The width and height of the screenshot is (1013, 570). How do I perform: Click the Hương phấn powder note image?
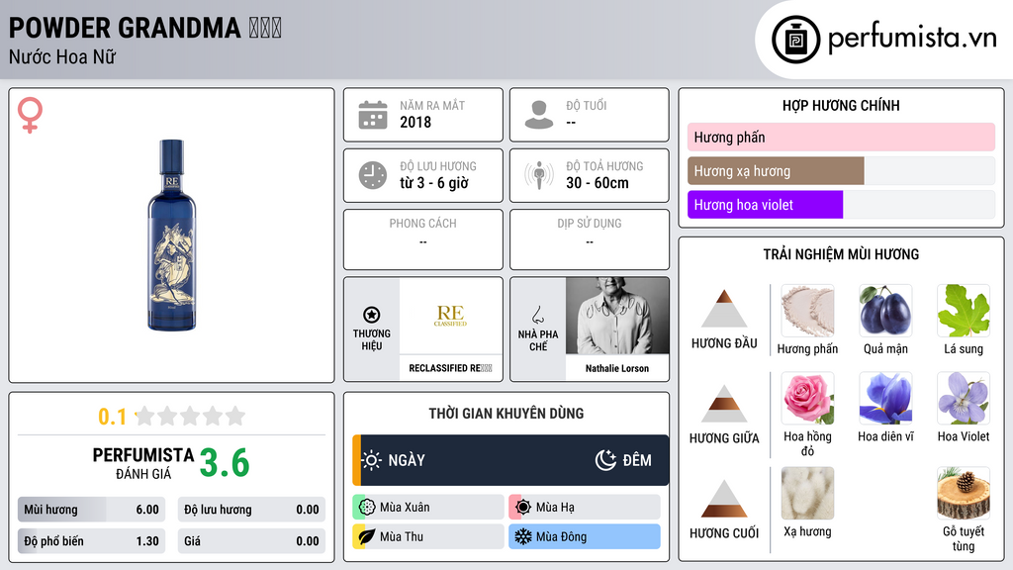(807, 311)
